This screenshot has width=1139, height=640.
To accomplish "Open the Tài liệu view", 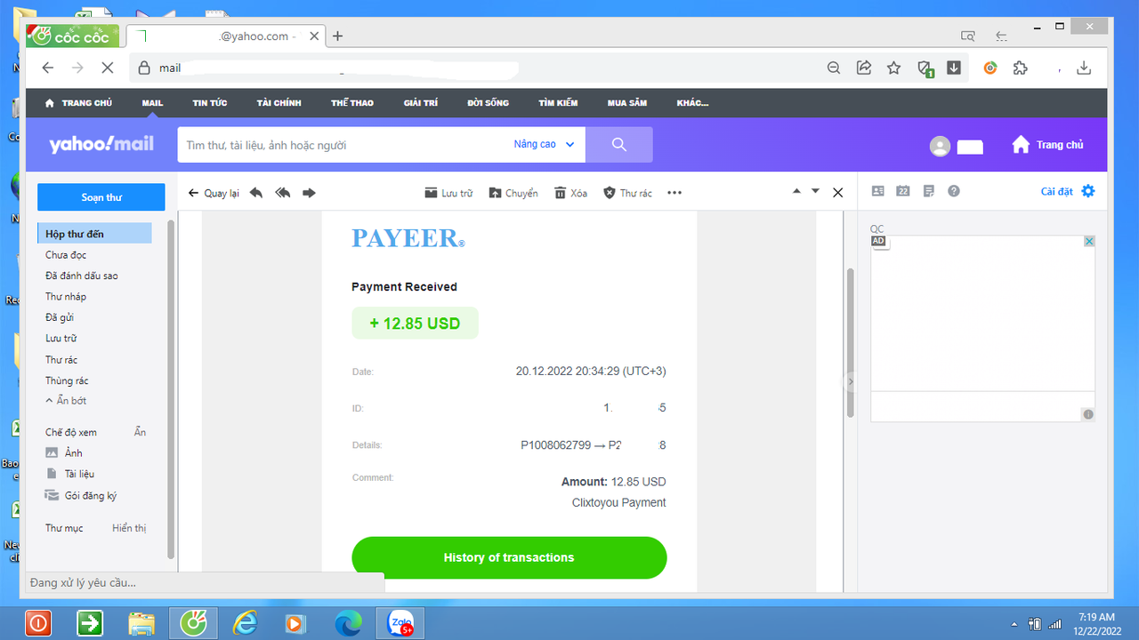I will (x=70, y=474).
